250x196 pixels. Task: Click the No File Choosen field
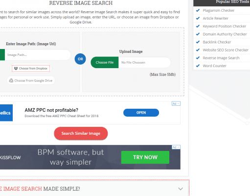point(144,62)
